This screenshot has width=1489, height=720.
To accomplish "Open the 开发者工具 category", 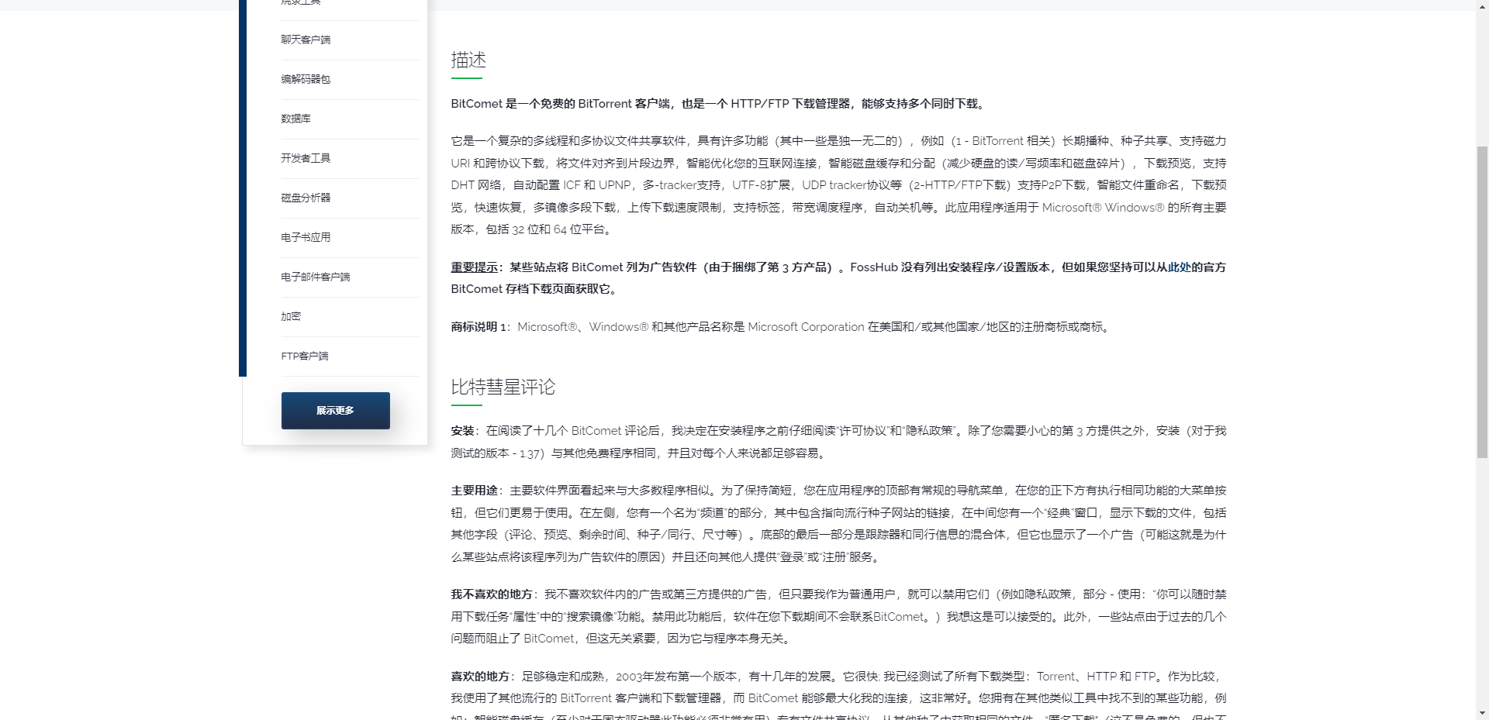I will click(x=306, y=158).
